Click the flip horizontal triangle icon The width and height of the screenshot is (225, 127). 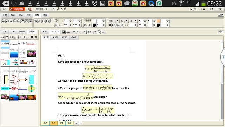(36, 21)
